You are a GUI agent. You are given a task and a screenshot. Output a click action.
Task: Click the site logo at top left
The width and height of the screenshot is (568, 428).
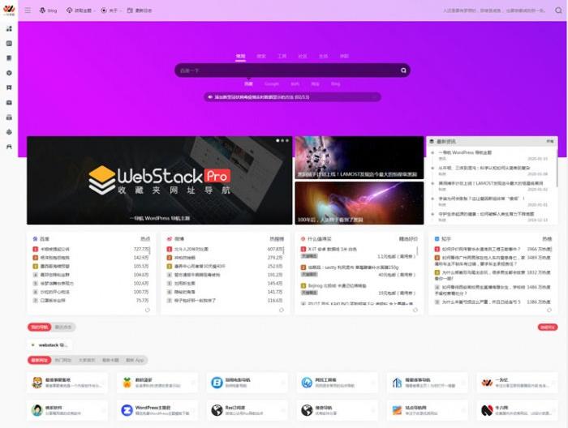[9, 9]
